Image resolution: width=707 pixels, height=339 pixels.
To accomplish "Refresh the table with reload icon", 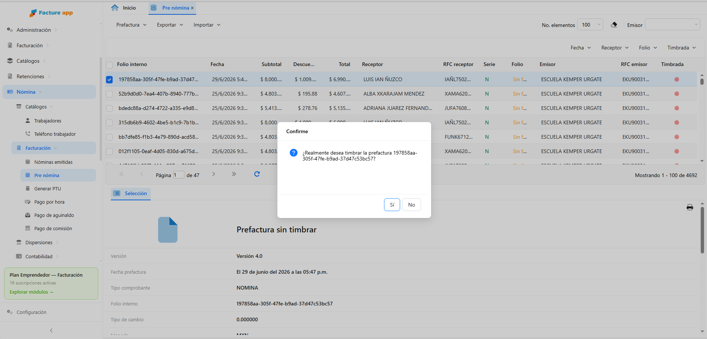I will (x=257, y=174).
